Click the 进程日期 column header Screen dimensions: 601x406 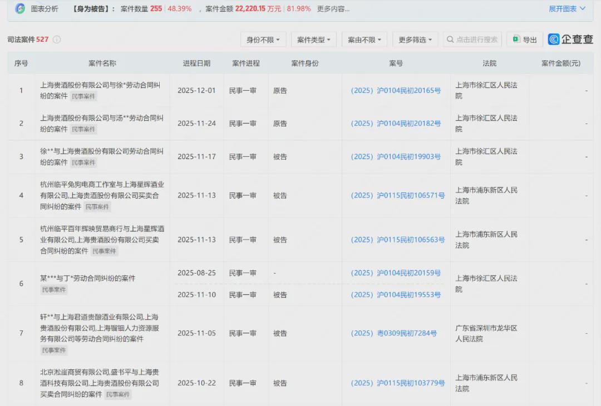tap(196, 63)
